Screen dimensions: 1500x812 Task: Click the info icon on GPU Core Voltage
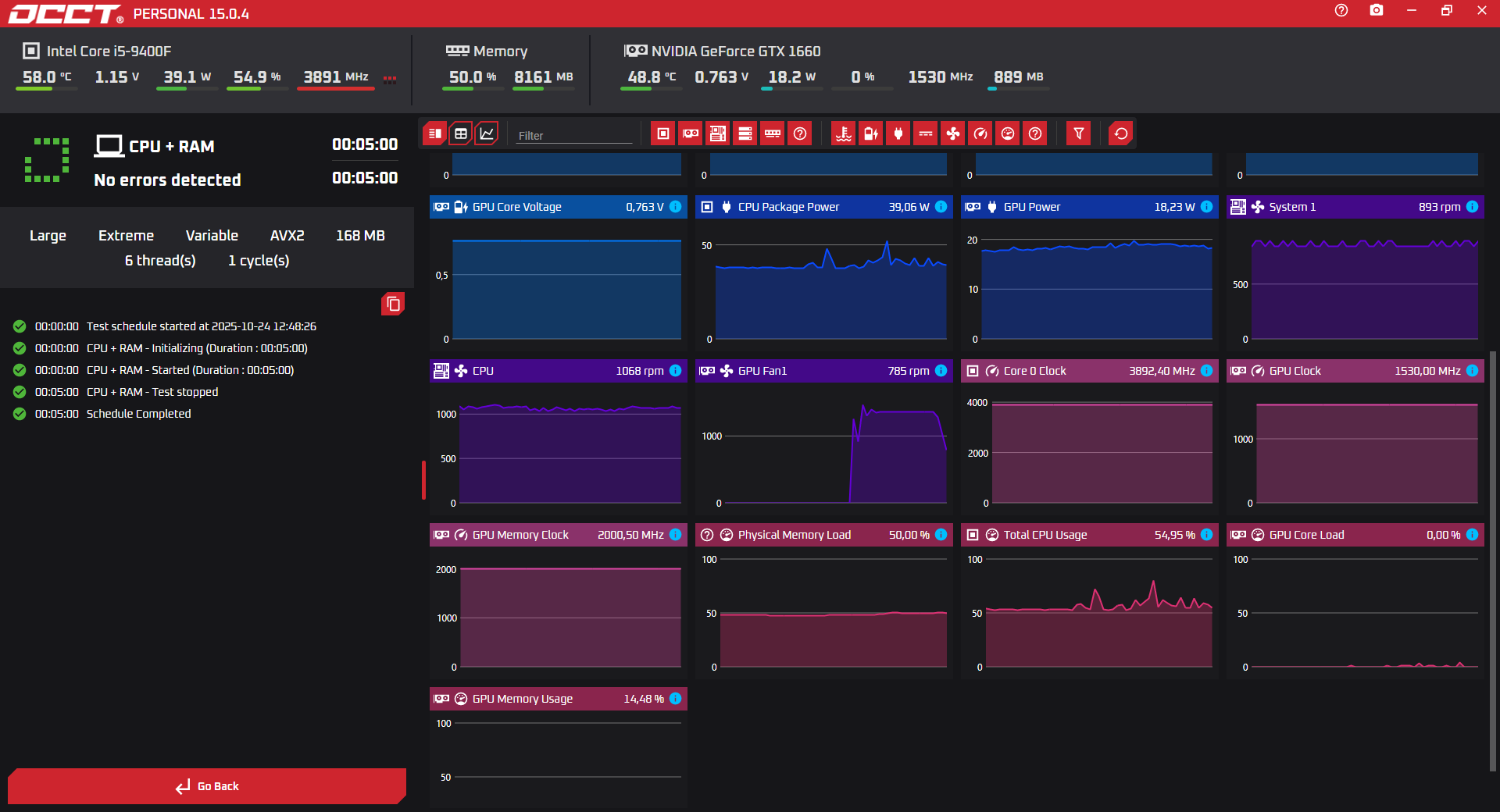(676, 207)
